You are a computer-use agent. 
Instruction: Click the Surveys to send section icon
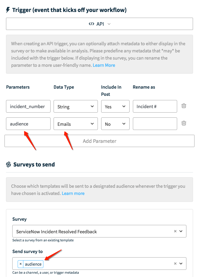8,164
